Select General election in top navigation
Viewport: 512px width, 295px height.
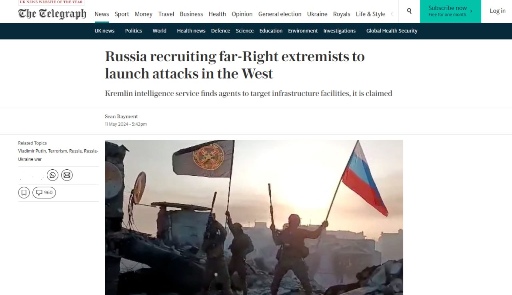280,14
